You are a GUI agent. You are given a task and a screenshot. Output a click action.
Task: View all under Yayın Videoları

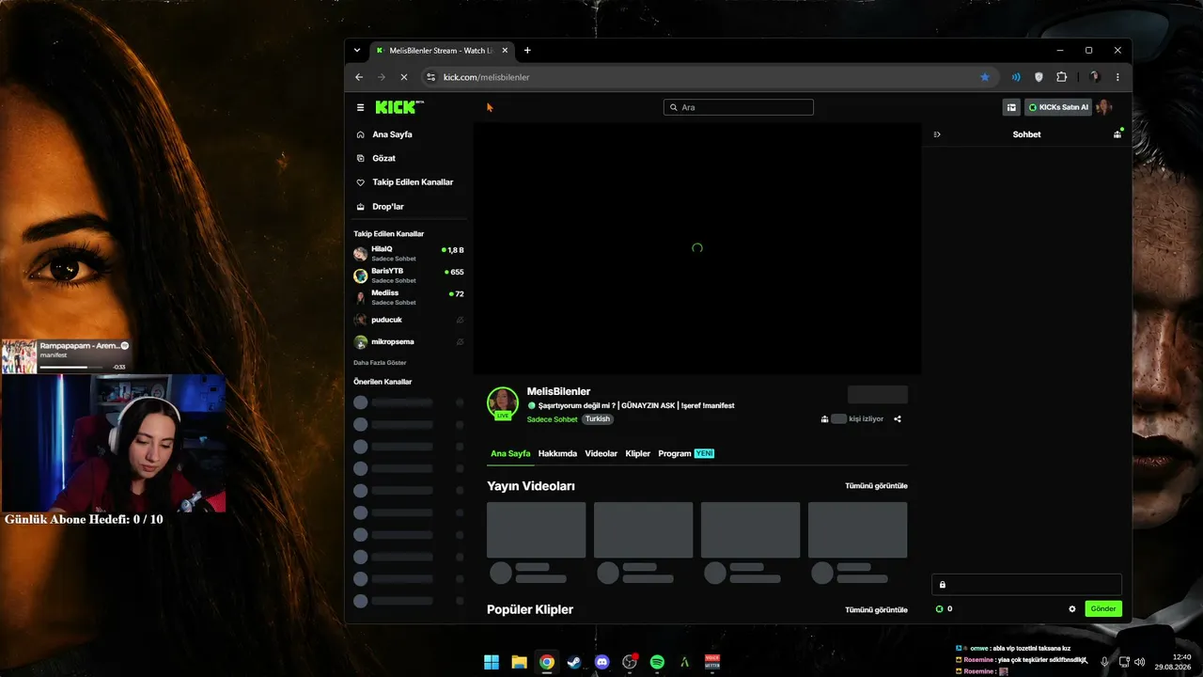pyautogui.click(x=876, y=486)
